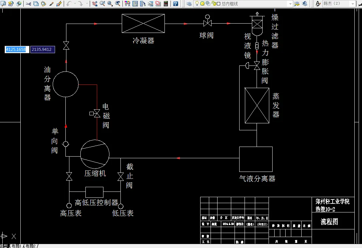The width and height of the screenshot is (362, 248).
Task: Click the 高压表 label text
Action: pyautogui.click(x=71, y=213)
